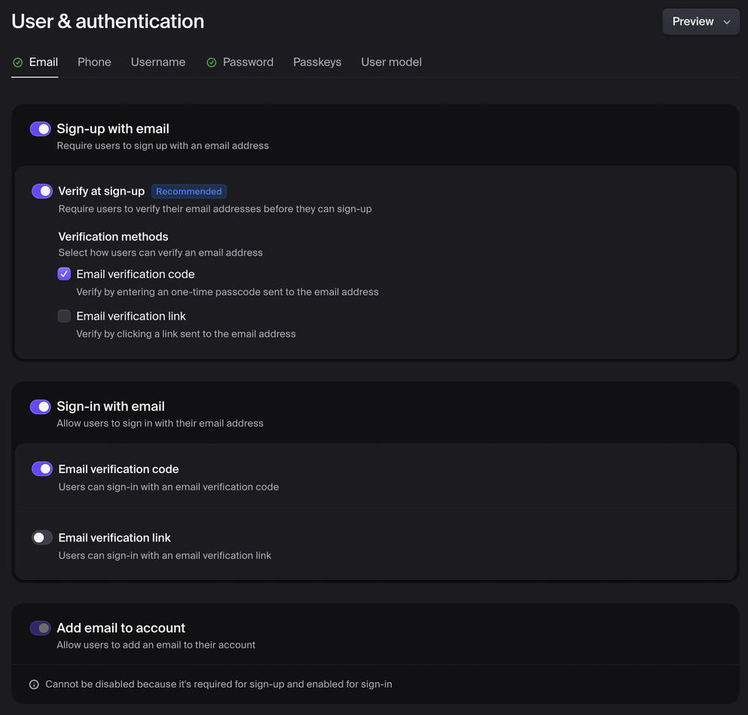The height and width of the screenshot is (715, 748).
Task: Switch to the Phone tab
Action: click(94, 62)
